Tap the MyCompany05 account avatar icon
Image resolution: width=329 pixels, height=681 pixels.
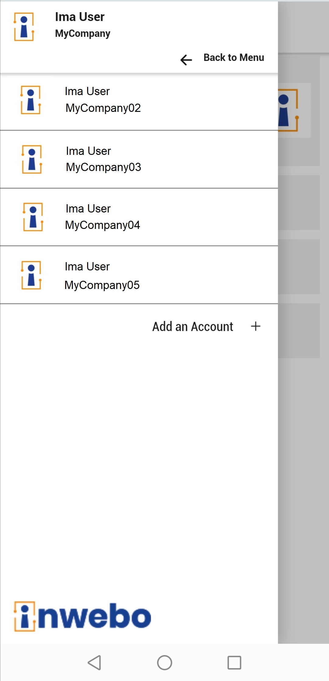click(x=31, y=275)
